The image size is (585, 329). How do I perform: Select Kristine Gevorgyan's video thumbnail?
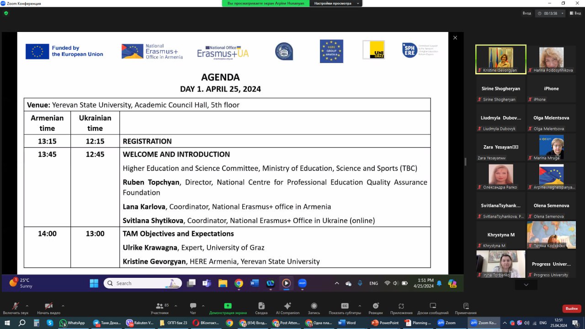click(500, 58)
